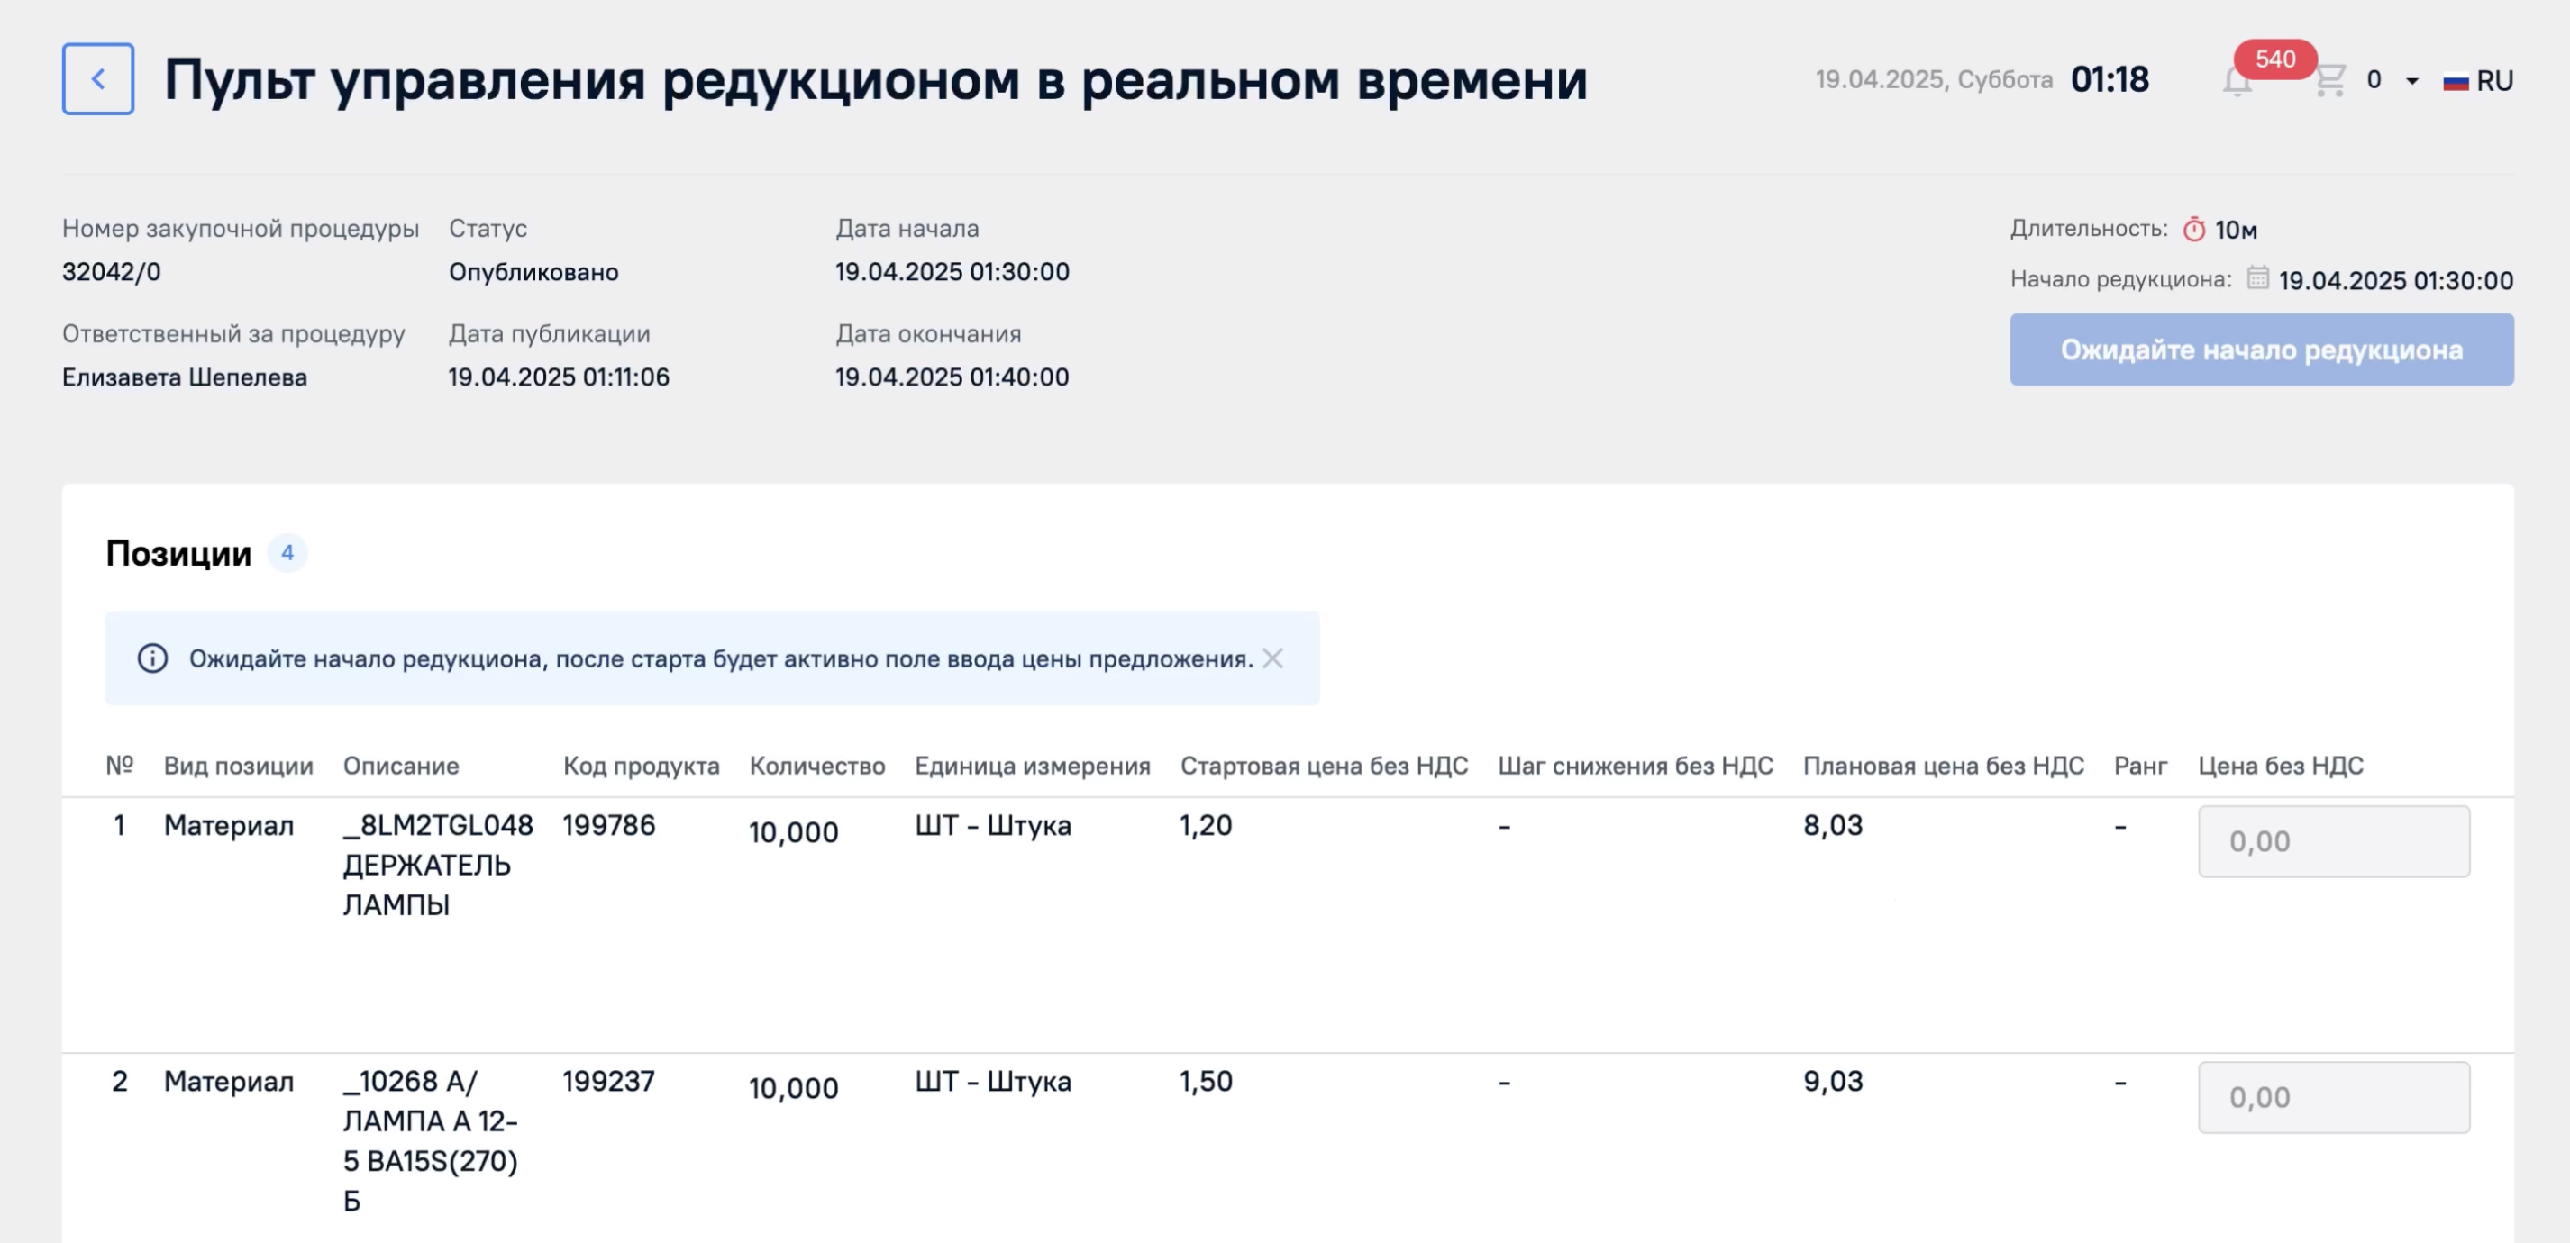Click product code 199237
This screenshot has height=1243, width=2570.
click(608, 1082)
